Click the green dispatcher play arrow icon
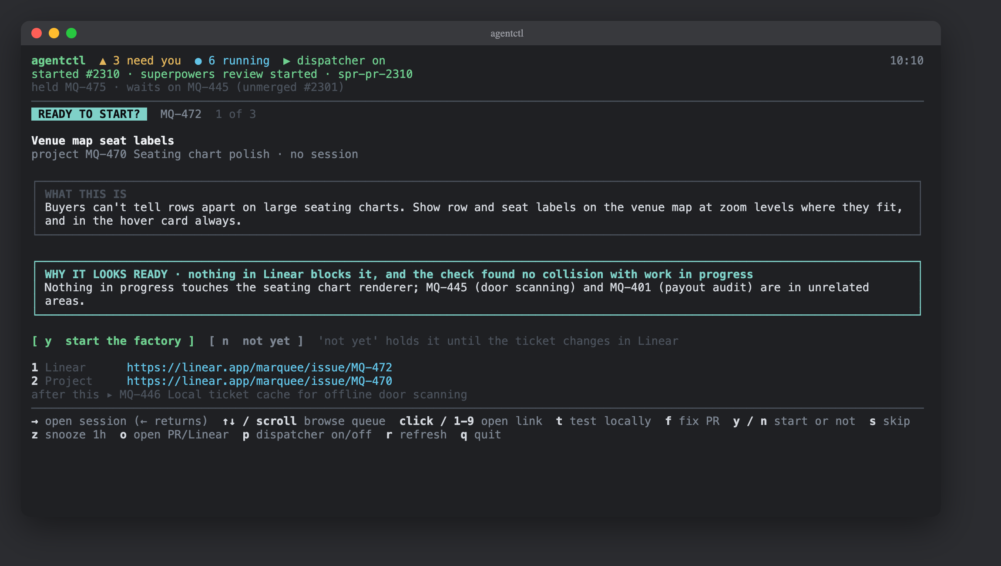1001x566 pixels. (x=286, y=61)
